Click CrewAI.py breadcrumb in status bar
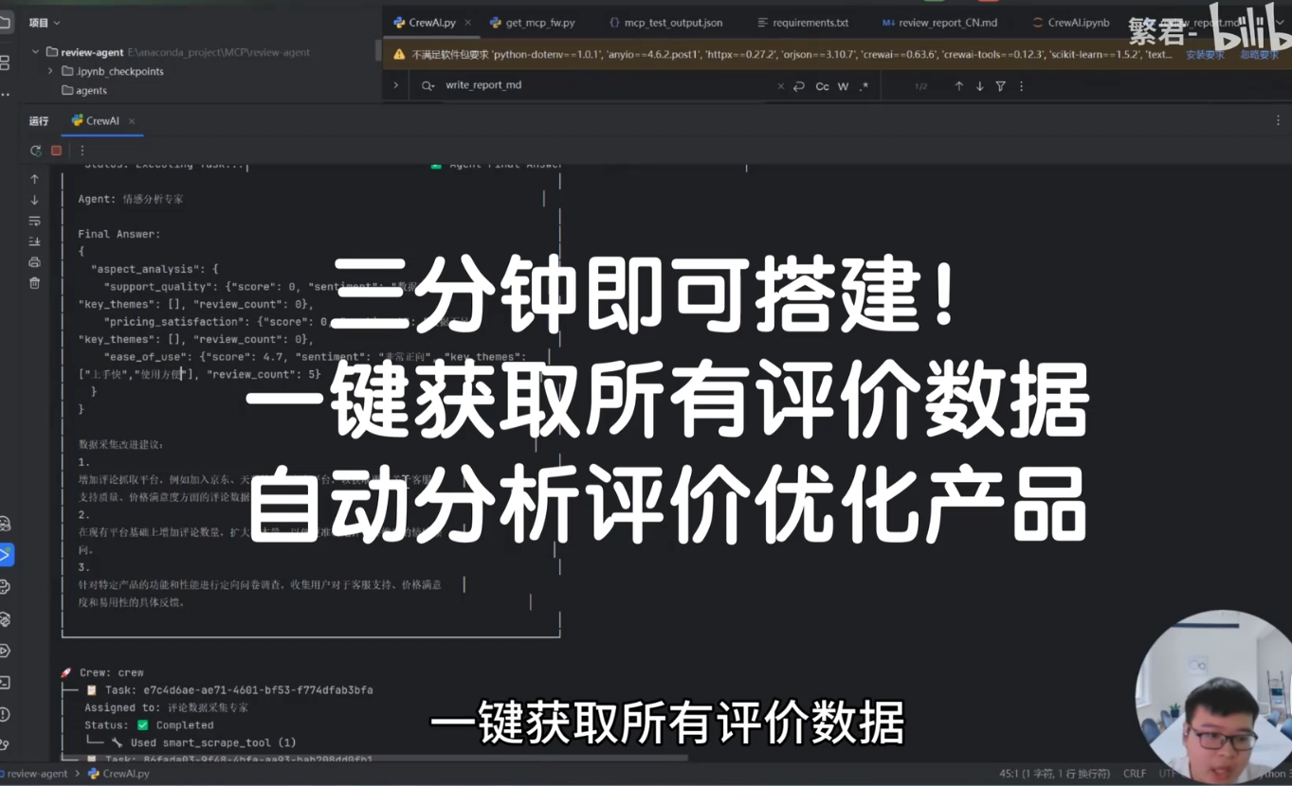 click(x=118, y=774)
